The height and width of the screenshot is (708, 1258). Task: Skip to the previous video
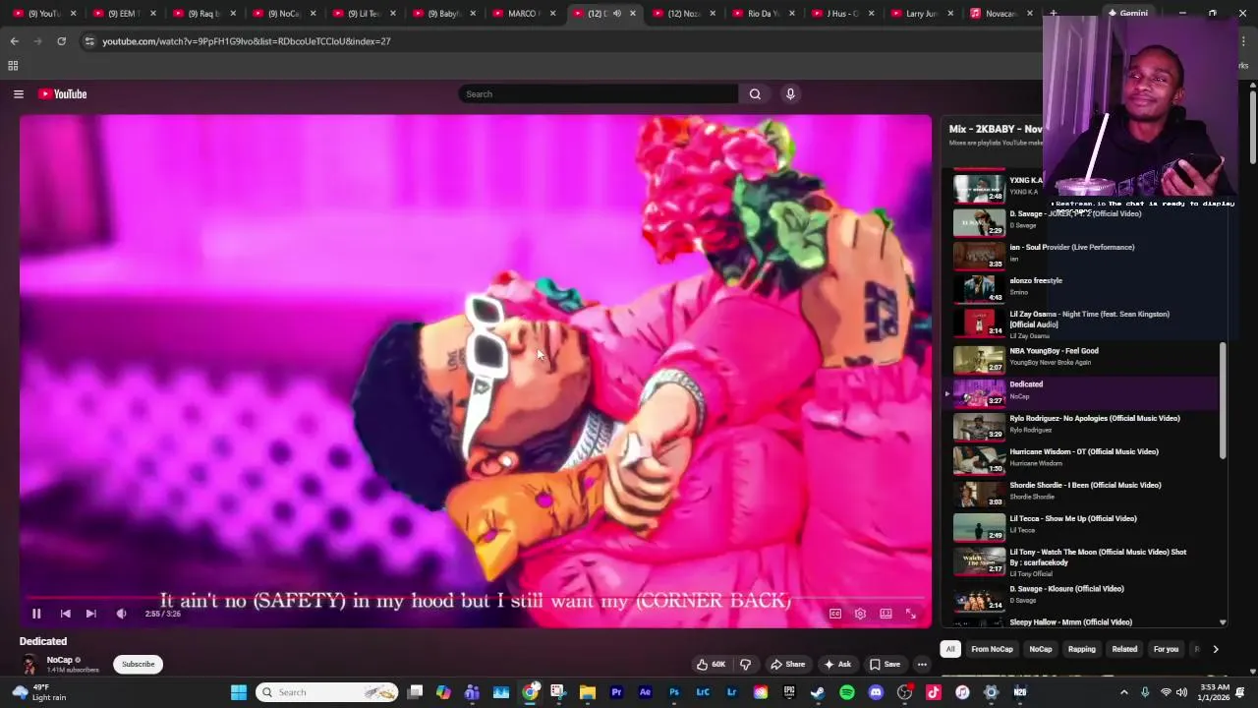click(x=65, y=614)
